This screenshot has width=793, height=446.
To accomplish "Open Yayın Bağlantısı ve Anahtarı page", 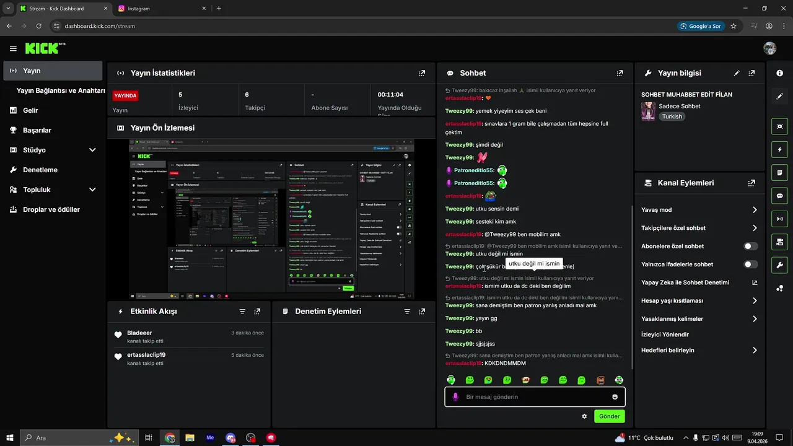I will coord(61,90).
